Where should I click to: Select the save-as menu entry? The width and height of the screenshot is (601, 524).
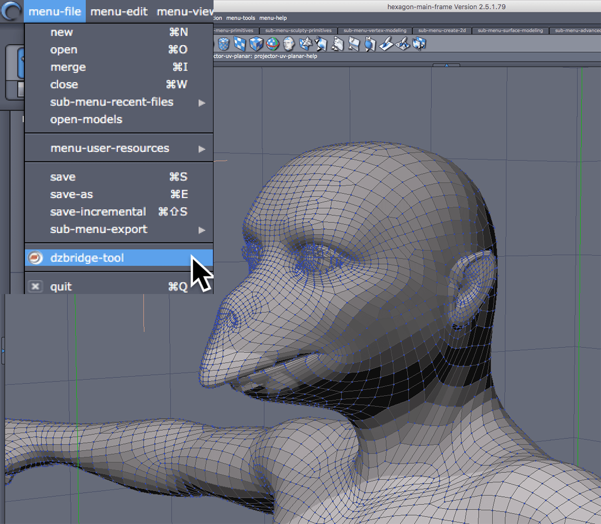click(x=72, y=194)
